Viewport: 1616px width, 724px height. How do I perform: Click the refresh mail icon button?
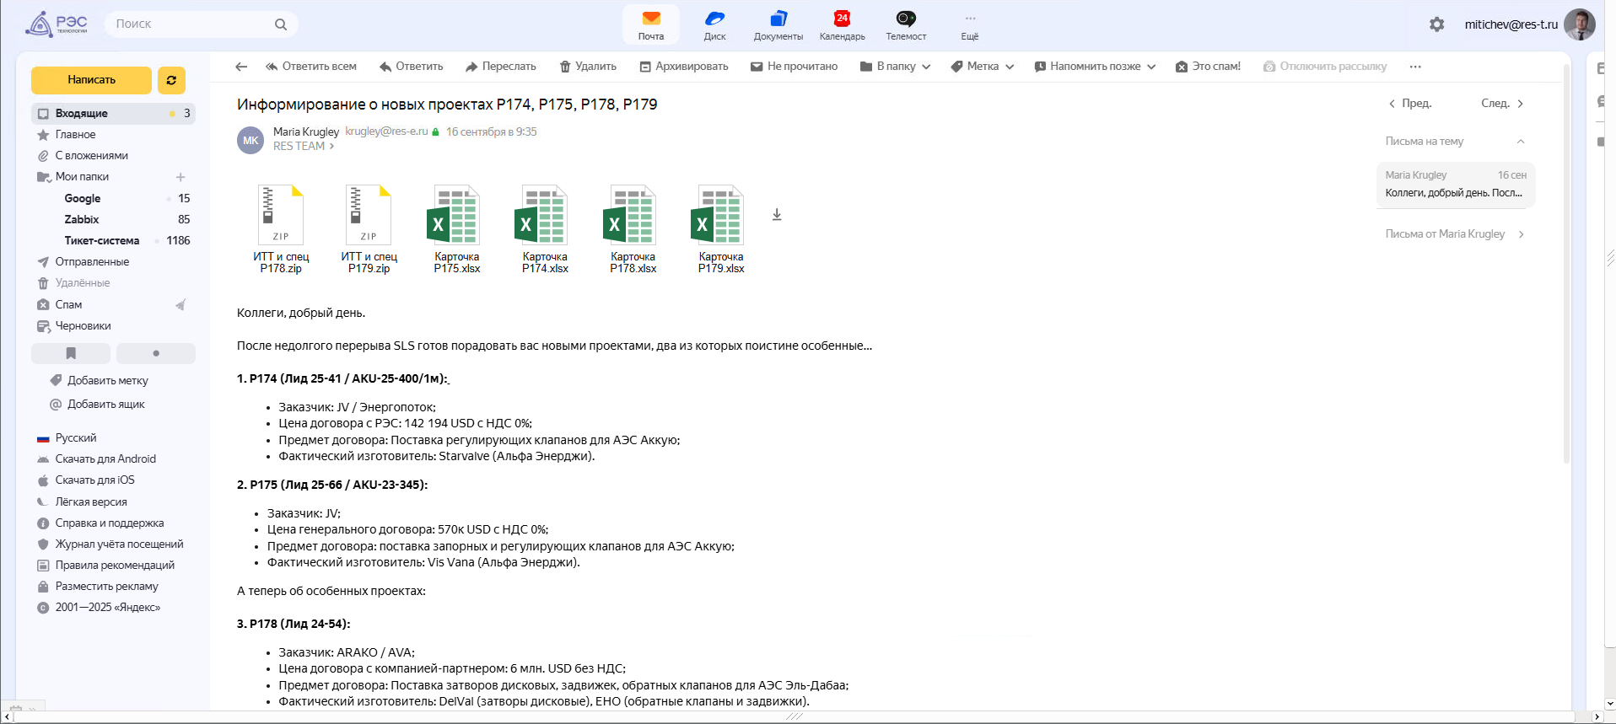pyautogui.click(x=171, y=80)
